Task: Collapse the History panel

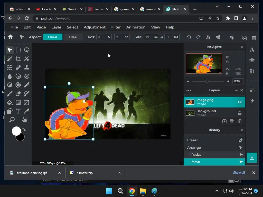Action: tap(236, 130)
